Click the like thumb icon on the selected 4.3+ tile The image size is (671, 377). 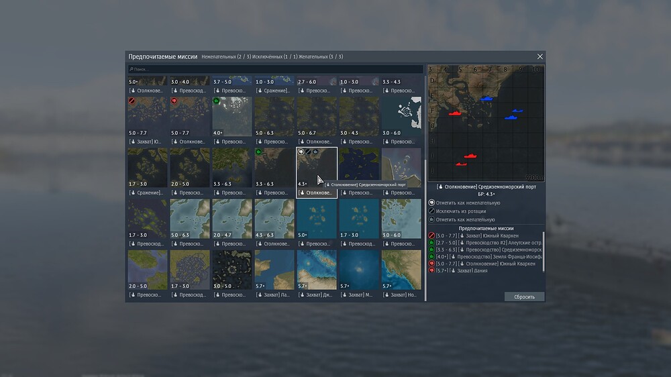(315, 152)
